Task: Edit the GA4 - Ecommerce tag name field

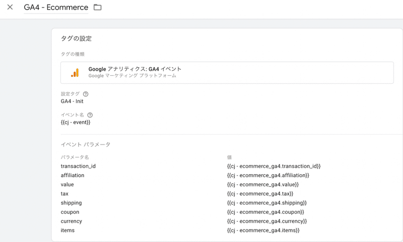Action: (56, 7)
